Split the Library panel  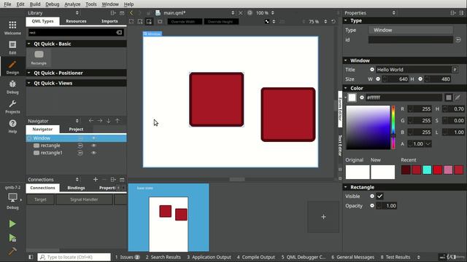113,13
